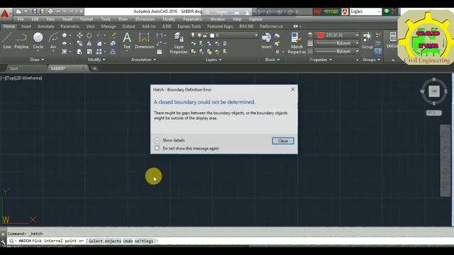The width and height of the screenshot is (454, 255).
Task: Click the Close button in Hatch dialog
Action: pos(283,141)
